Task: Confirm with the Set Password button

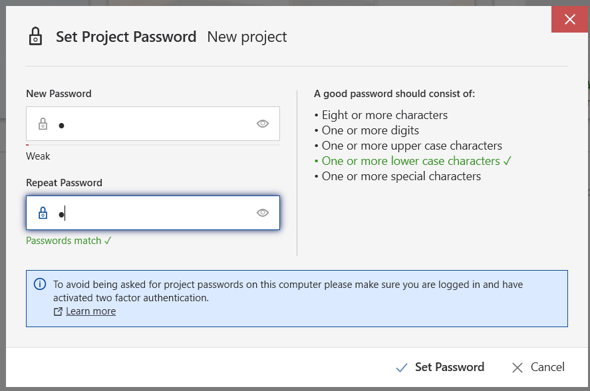Action: pyautogui.click(x=440, y=367)
